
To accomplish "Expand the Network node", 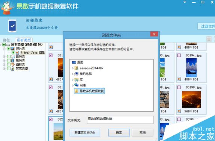I will (x=73, y=85).
